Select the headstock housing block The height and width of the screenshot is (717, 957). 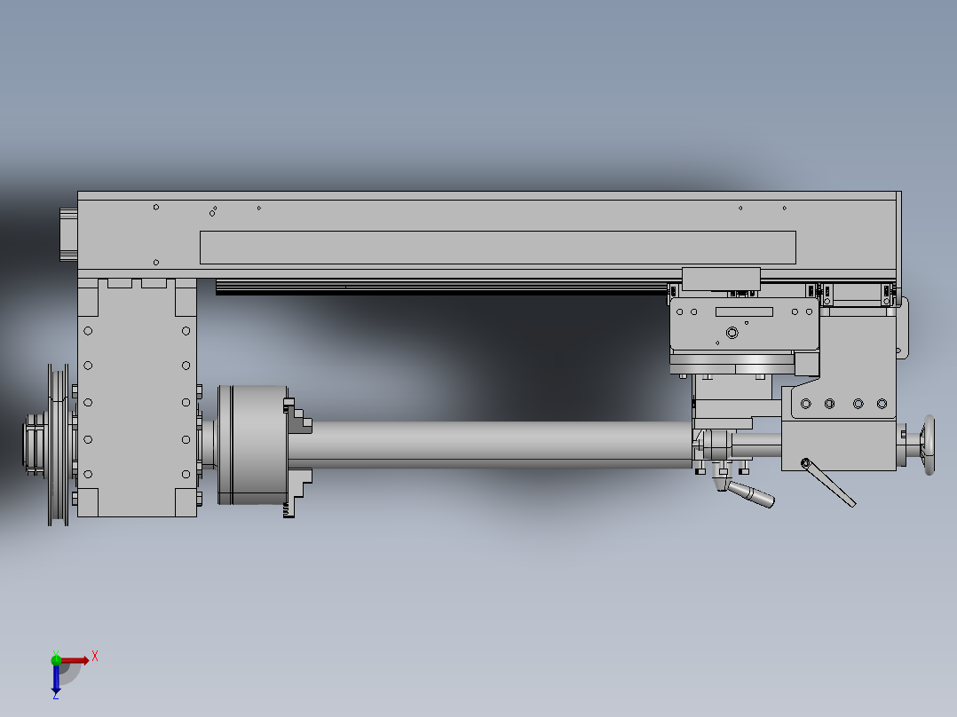click(x=138, y=398)
